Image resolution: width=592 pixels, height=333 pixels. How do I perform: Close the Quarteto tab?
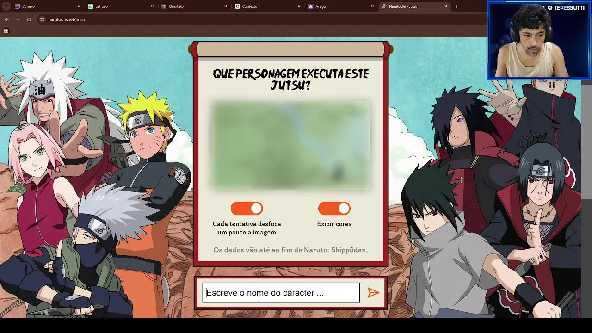click(x=226, y=6)
